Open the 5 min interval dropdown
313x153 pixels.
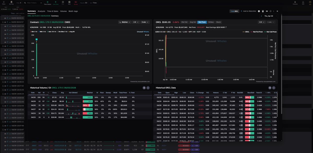145,22
